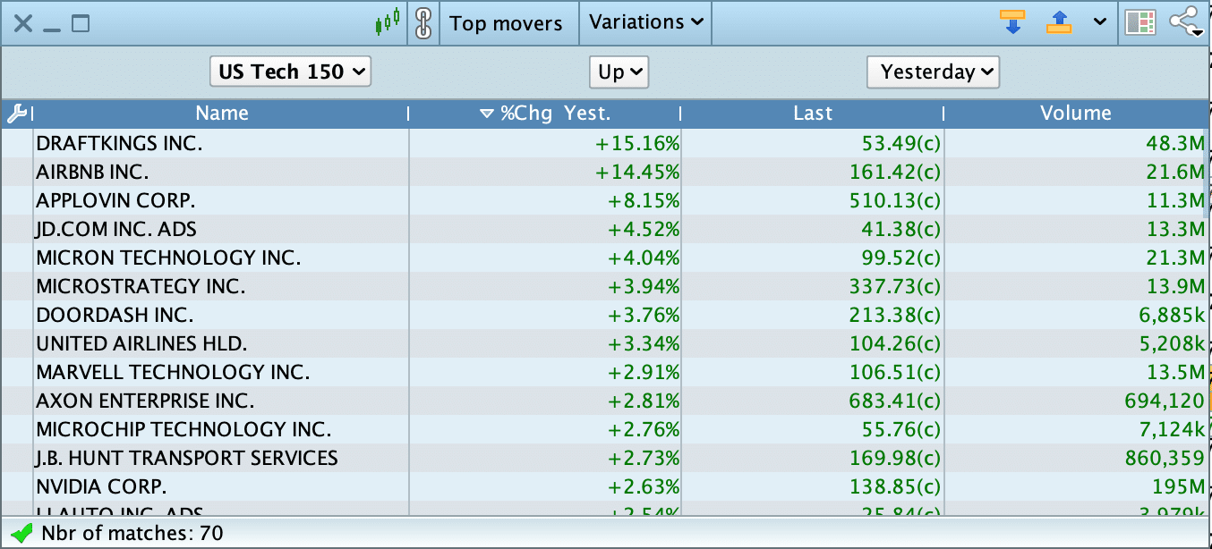Image resolution: width=1212 pixels, height=549 pixels.
Task: Open the Yesterday period dropdown
Action: pyautogui.click(x=933, y=72)
